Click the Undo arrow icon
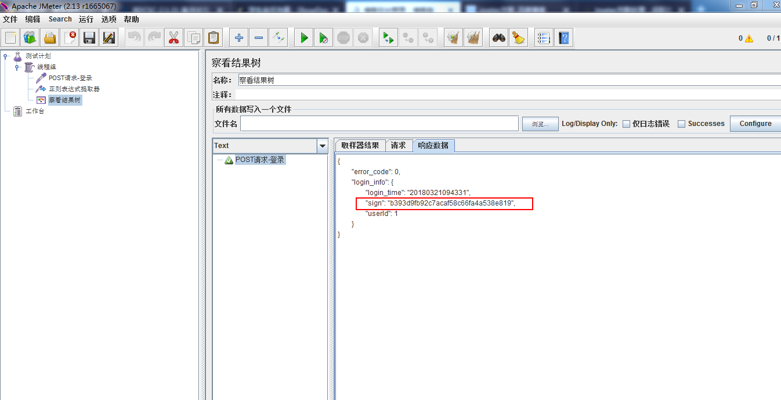 coord(135,38)
